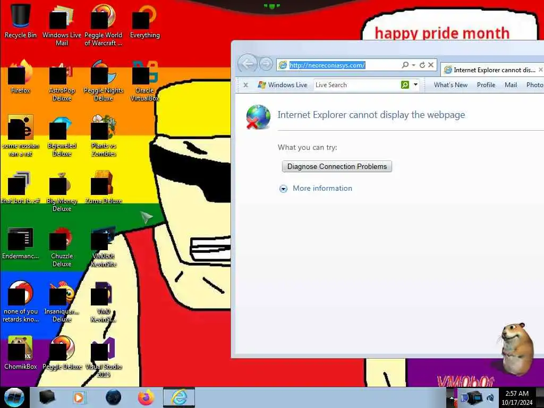This screenshot has height=408, width=544.
Task: Open Profile in Windows Live toolbar
Action: (x=486, y=85)
